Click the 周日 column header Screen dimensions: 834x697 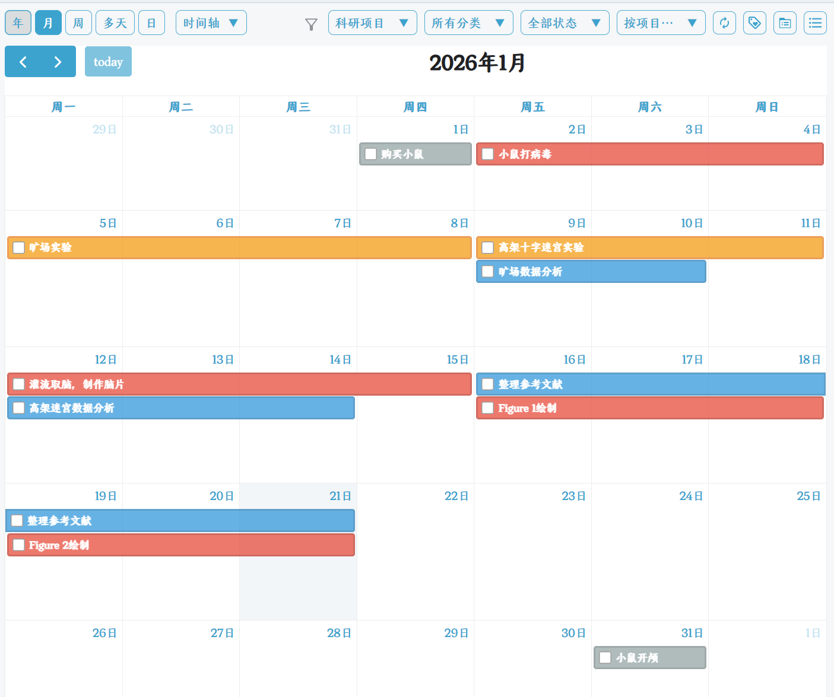coord(767,107)
